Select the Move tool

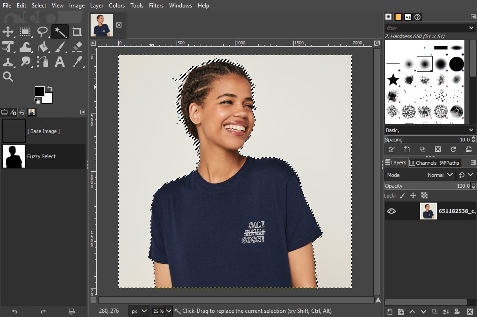[x=7, y=32]
